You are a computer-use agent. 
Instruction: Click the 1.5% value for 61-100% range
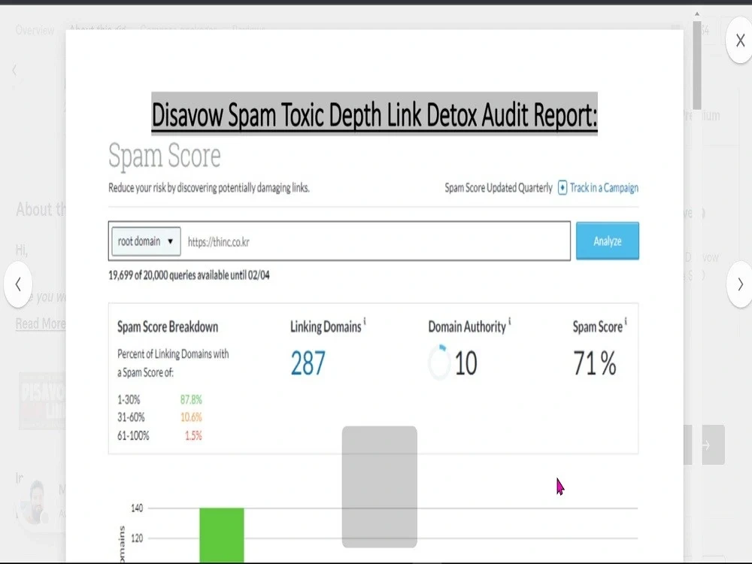click(193, 435)
